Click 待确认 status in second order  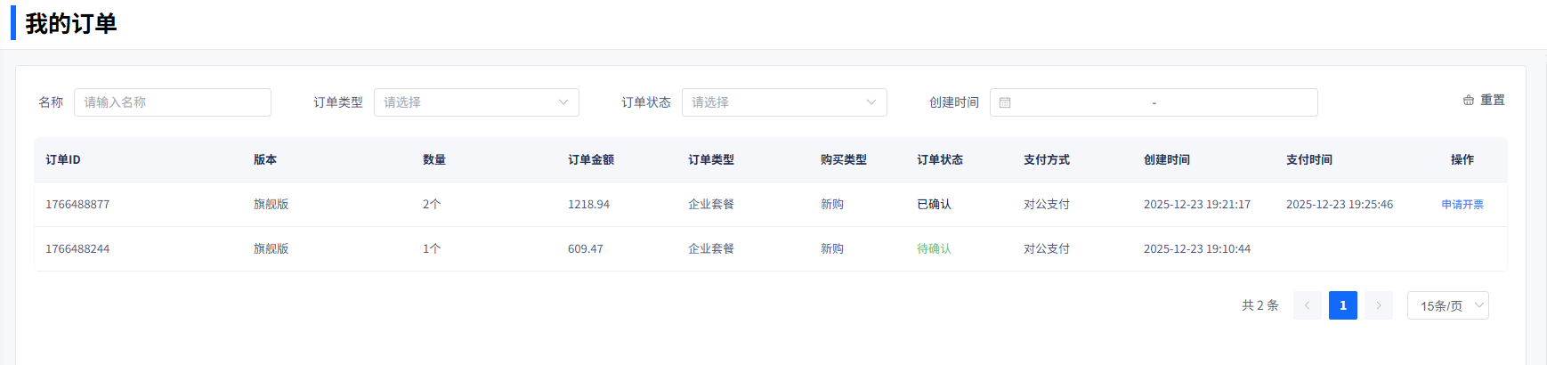pos(934,249)
